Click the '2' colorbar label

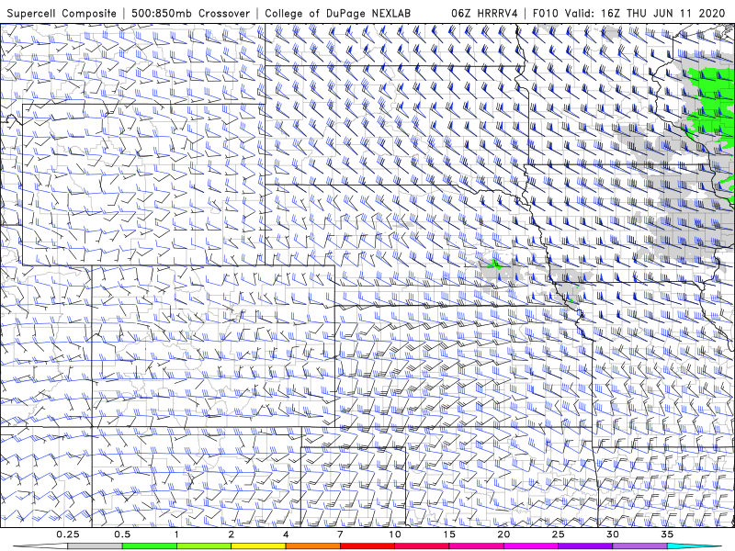[232, 534]
